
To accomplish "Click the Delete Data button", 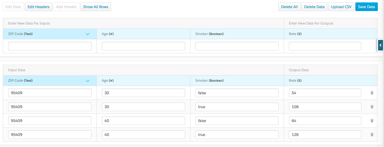I will point(314,7).
